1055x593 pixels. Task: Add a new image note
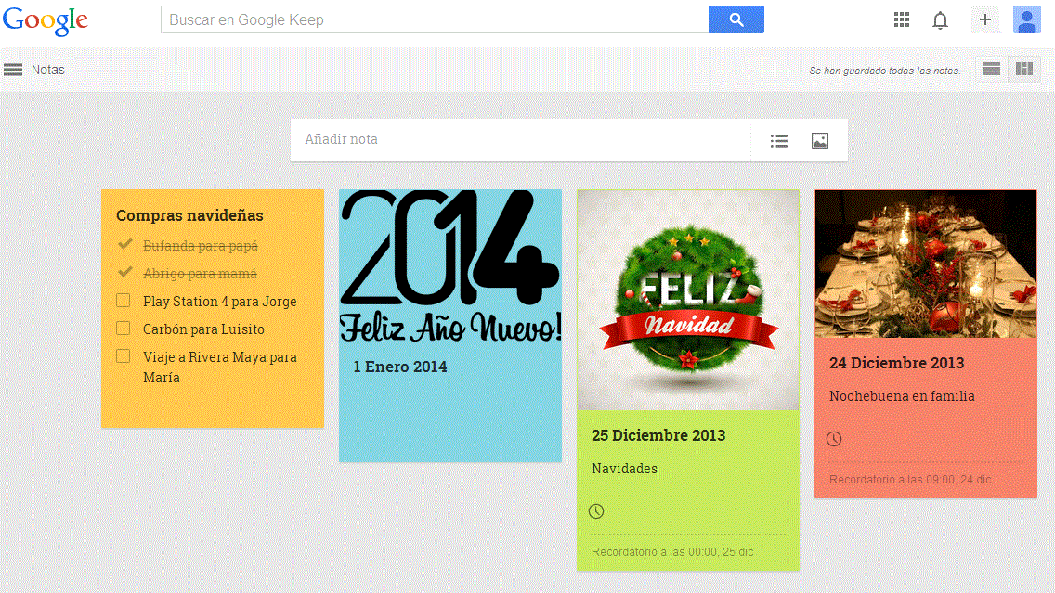point(819,140)
